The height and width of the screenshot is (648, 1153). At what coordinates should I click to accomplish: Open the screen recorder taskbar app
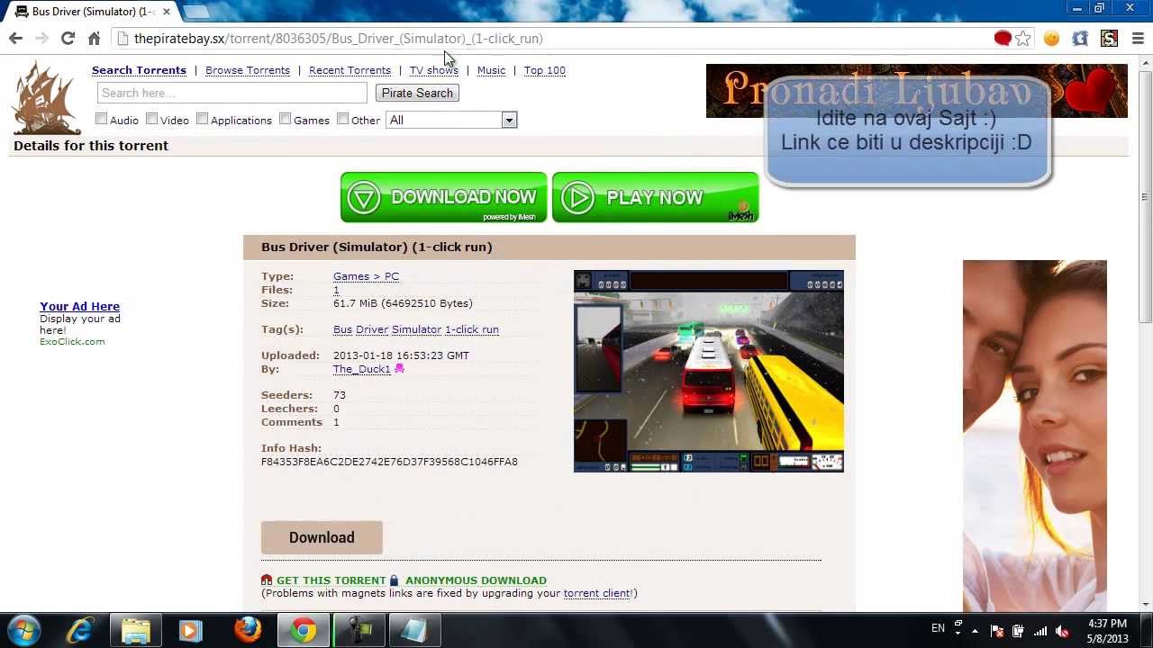[359, 630]
